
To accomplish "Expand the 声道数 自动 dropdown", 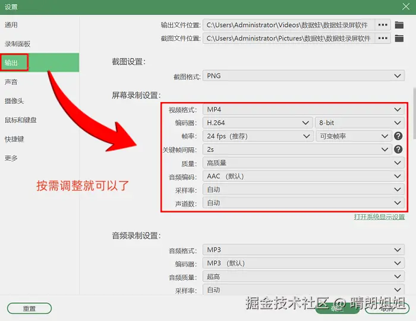I will pyautogui.click(x=304, y=203).
